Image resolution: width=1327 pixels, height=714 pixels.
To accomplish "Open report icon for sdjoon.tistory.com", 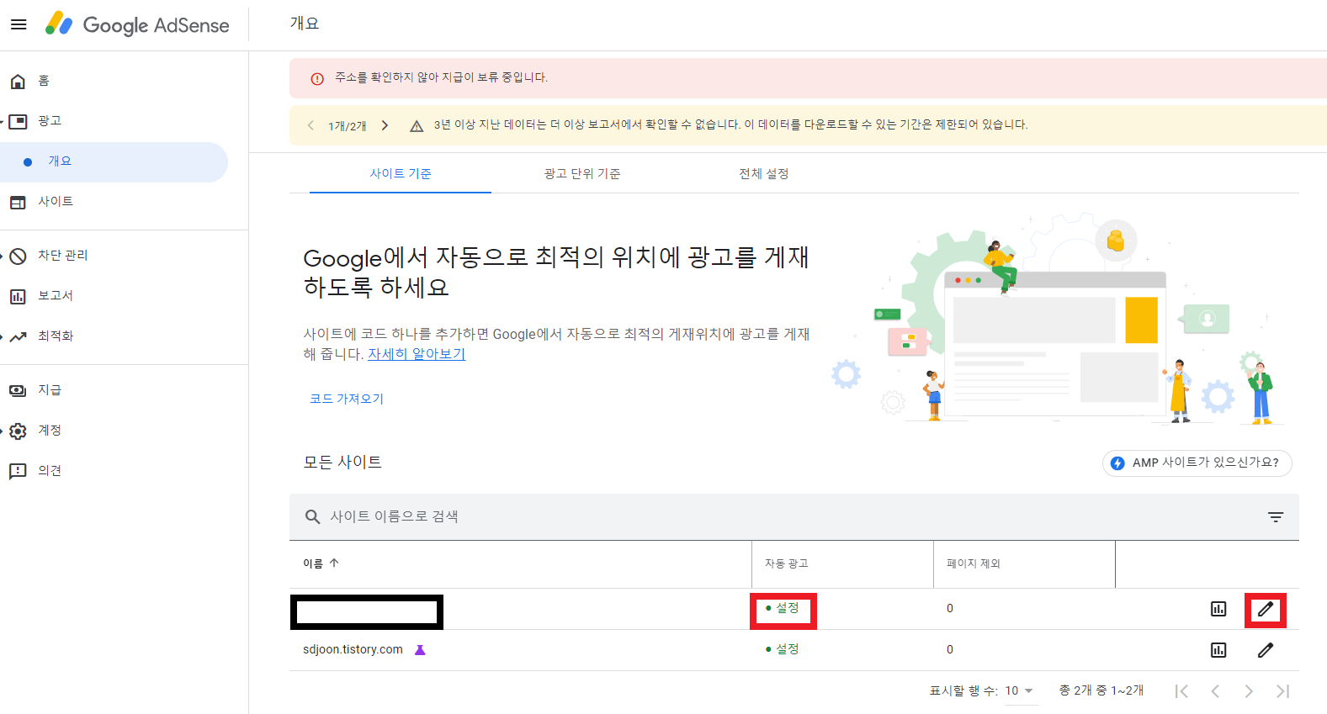I will click(1218, 650).
